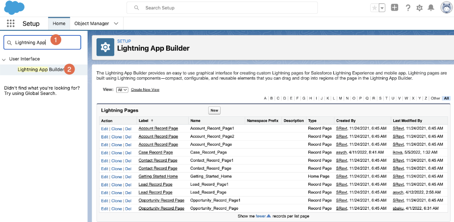Open the favorites list dropdown arrow
Viewport: 454px width, 222px height.
(x=382, y=8)
